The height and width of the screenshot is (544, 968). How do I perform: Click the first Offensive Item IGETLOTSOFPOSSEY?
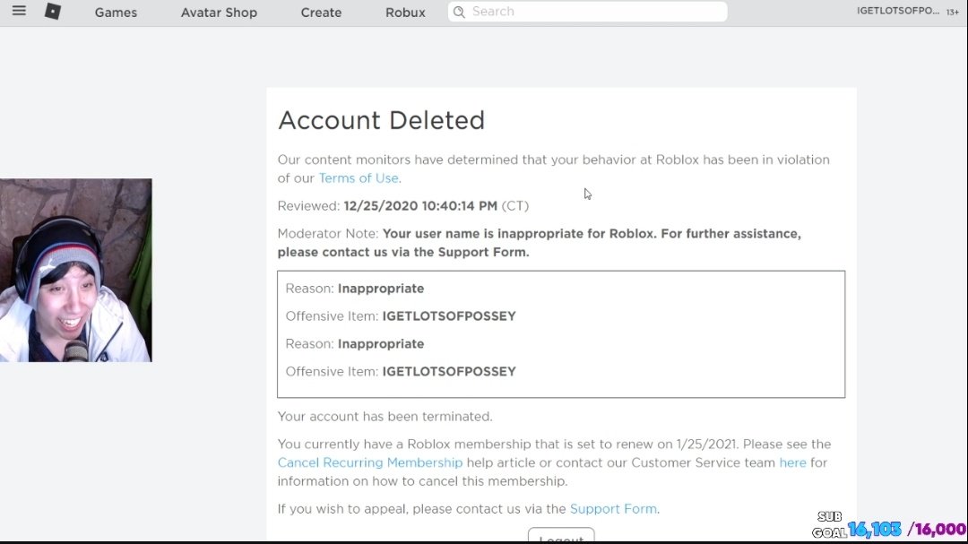coord(449,316)
